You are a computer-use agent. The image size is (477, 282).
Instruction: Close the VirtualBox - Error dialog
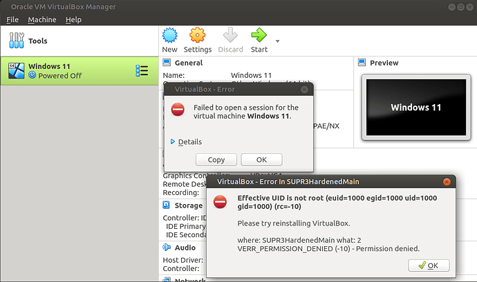(x=304, y=89)
